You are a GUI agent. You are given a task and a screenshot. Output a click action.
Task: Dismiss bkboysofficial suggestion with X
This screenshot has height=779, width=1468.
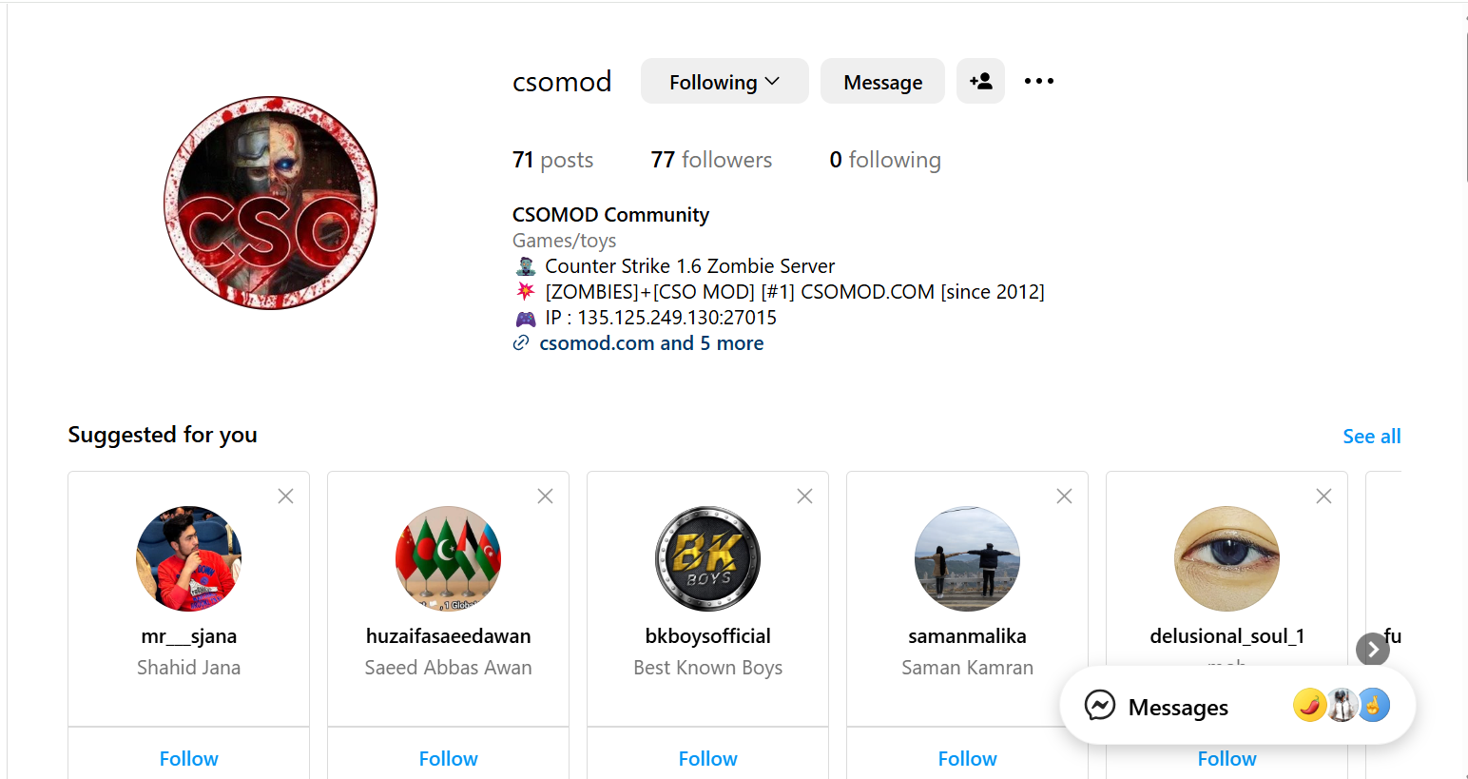click(804, 496)
